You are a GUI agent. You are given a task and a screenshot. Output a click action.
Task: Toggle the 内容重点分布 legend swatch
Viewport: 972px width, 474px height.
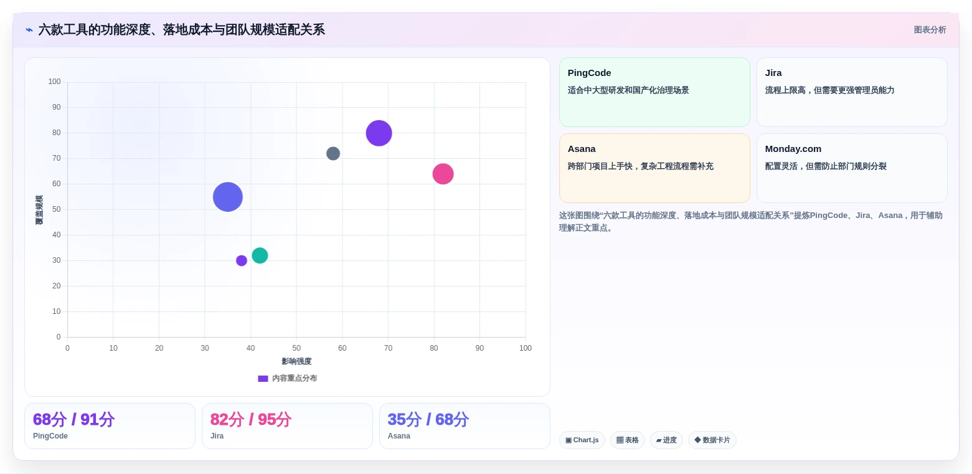coord(263,379)
